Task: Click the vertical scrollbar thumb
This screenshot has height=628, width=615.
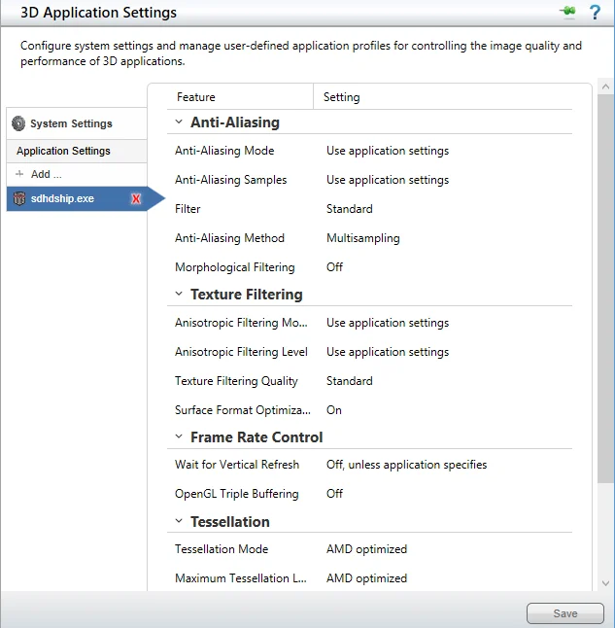Action: point(605,289)
